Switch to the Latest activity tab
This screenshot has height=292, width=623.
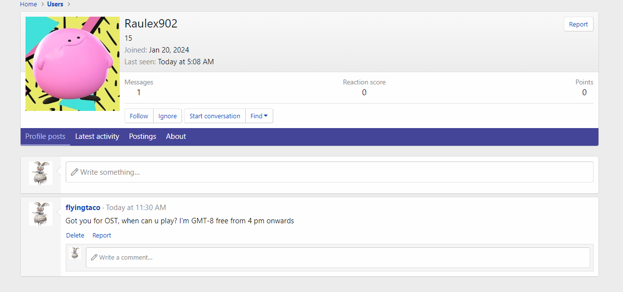pyautogui.click(x=97, y=136)
